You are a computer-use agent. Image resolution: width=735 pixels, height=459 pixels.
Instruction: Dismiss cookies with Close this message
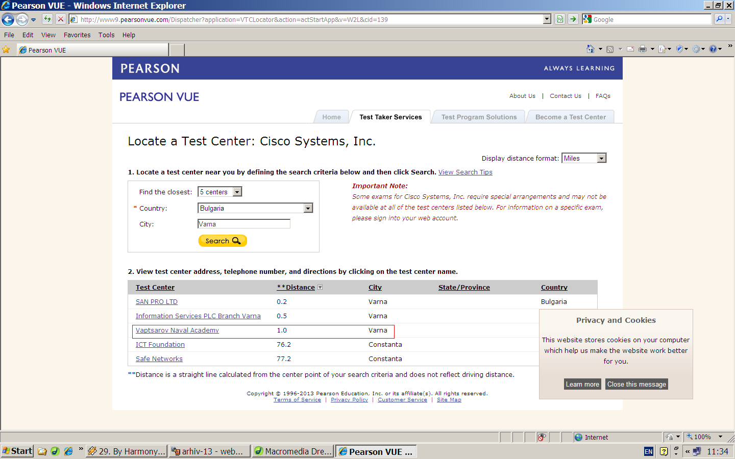point(636,384)
